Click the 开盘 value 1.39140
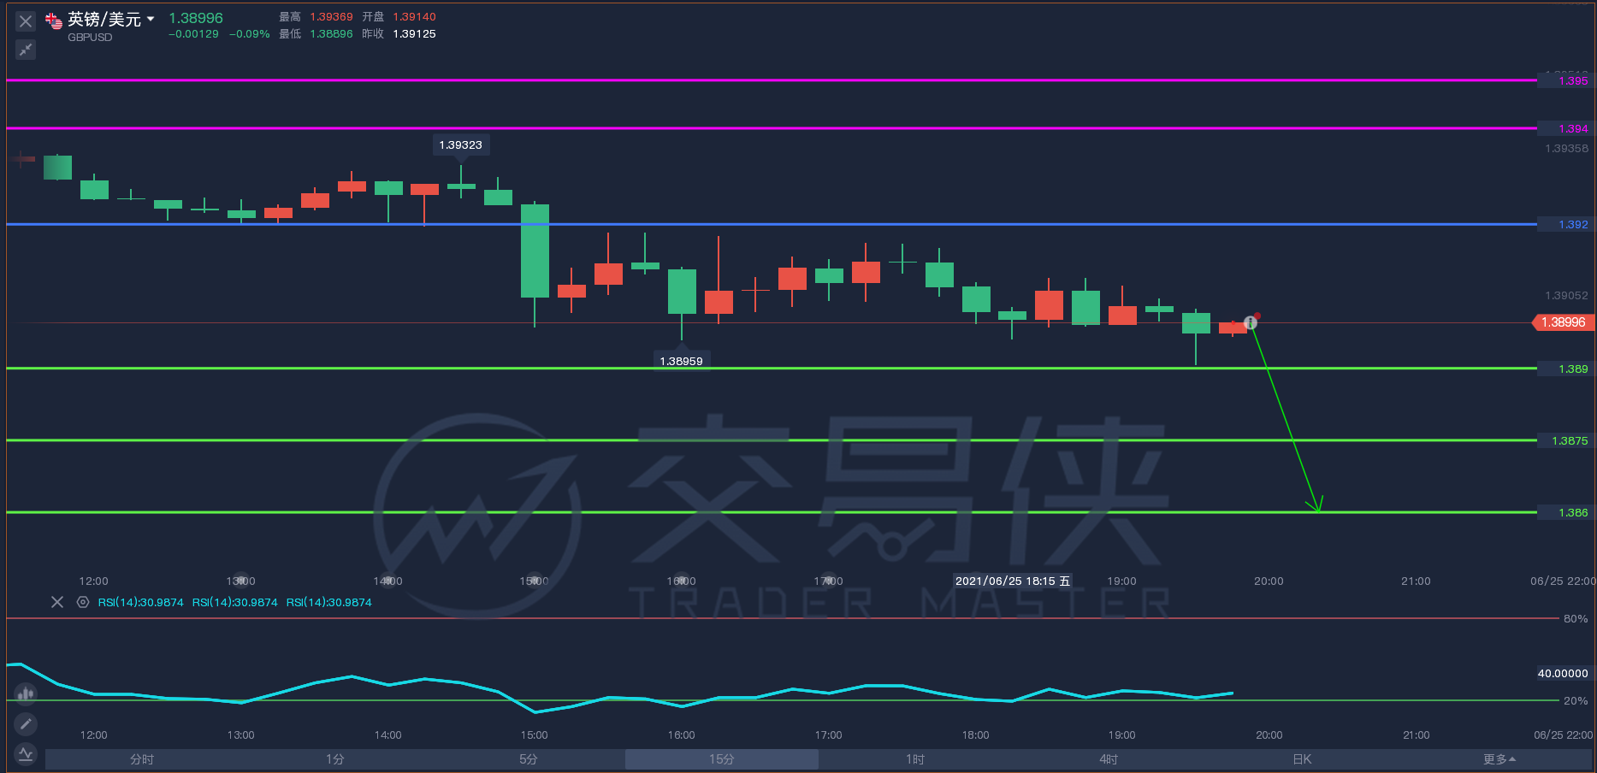Viewport: 1597px width, 773px height. coord(414,17)
